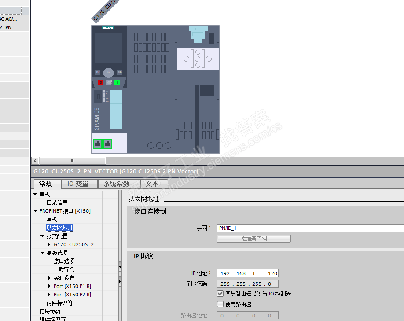Expand Port [X150 P2 R] node
404x321 pixels.
(49, 295)
